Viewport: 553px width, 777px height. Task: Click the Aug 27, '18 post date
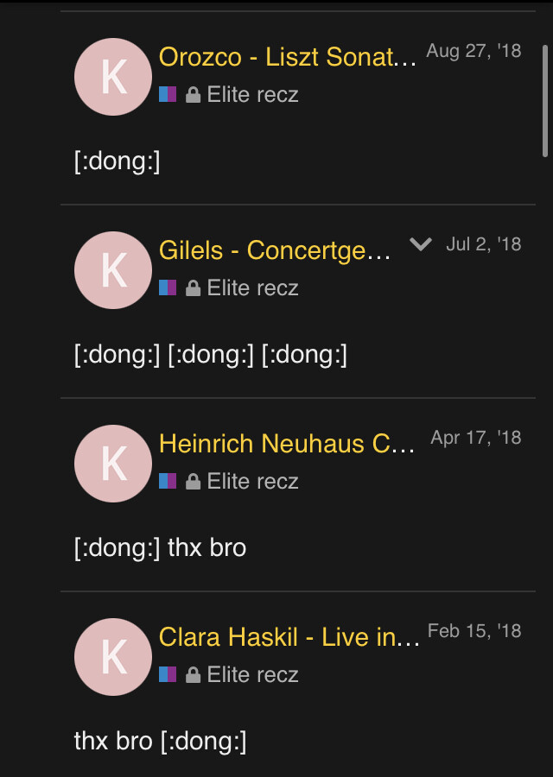click(x=474, y=51)
